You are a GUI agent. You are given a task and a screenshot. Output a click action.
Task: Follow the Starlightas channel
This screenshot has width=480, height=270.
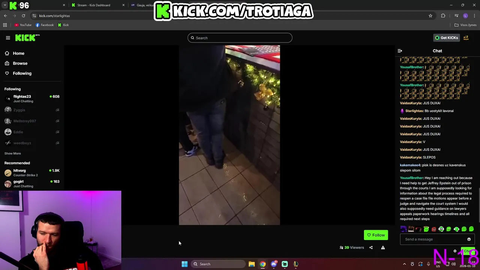tap(376, 235)
